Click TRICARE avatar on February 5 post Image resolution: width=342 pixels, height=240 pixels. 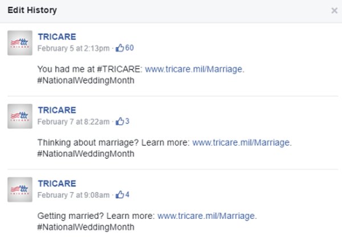pos(19,43)
